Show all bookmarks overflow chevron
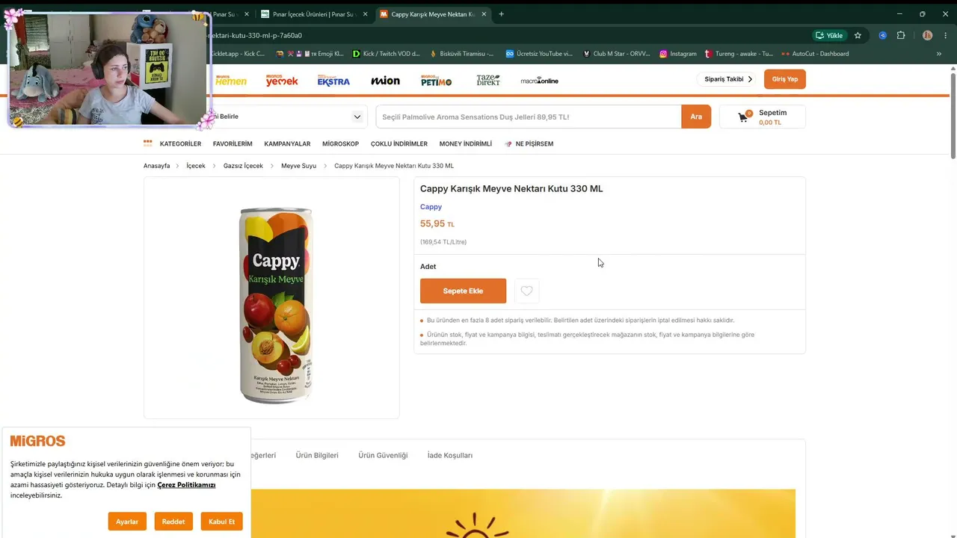Viewport: 957px width, 538px height. 939,54
